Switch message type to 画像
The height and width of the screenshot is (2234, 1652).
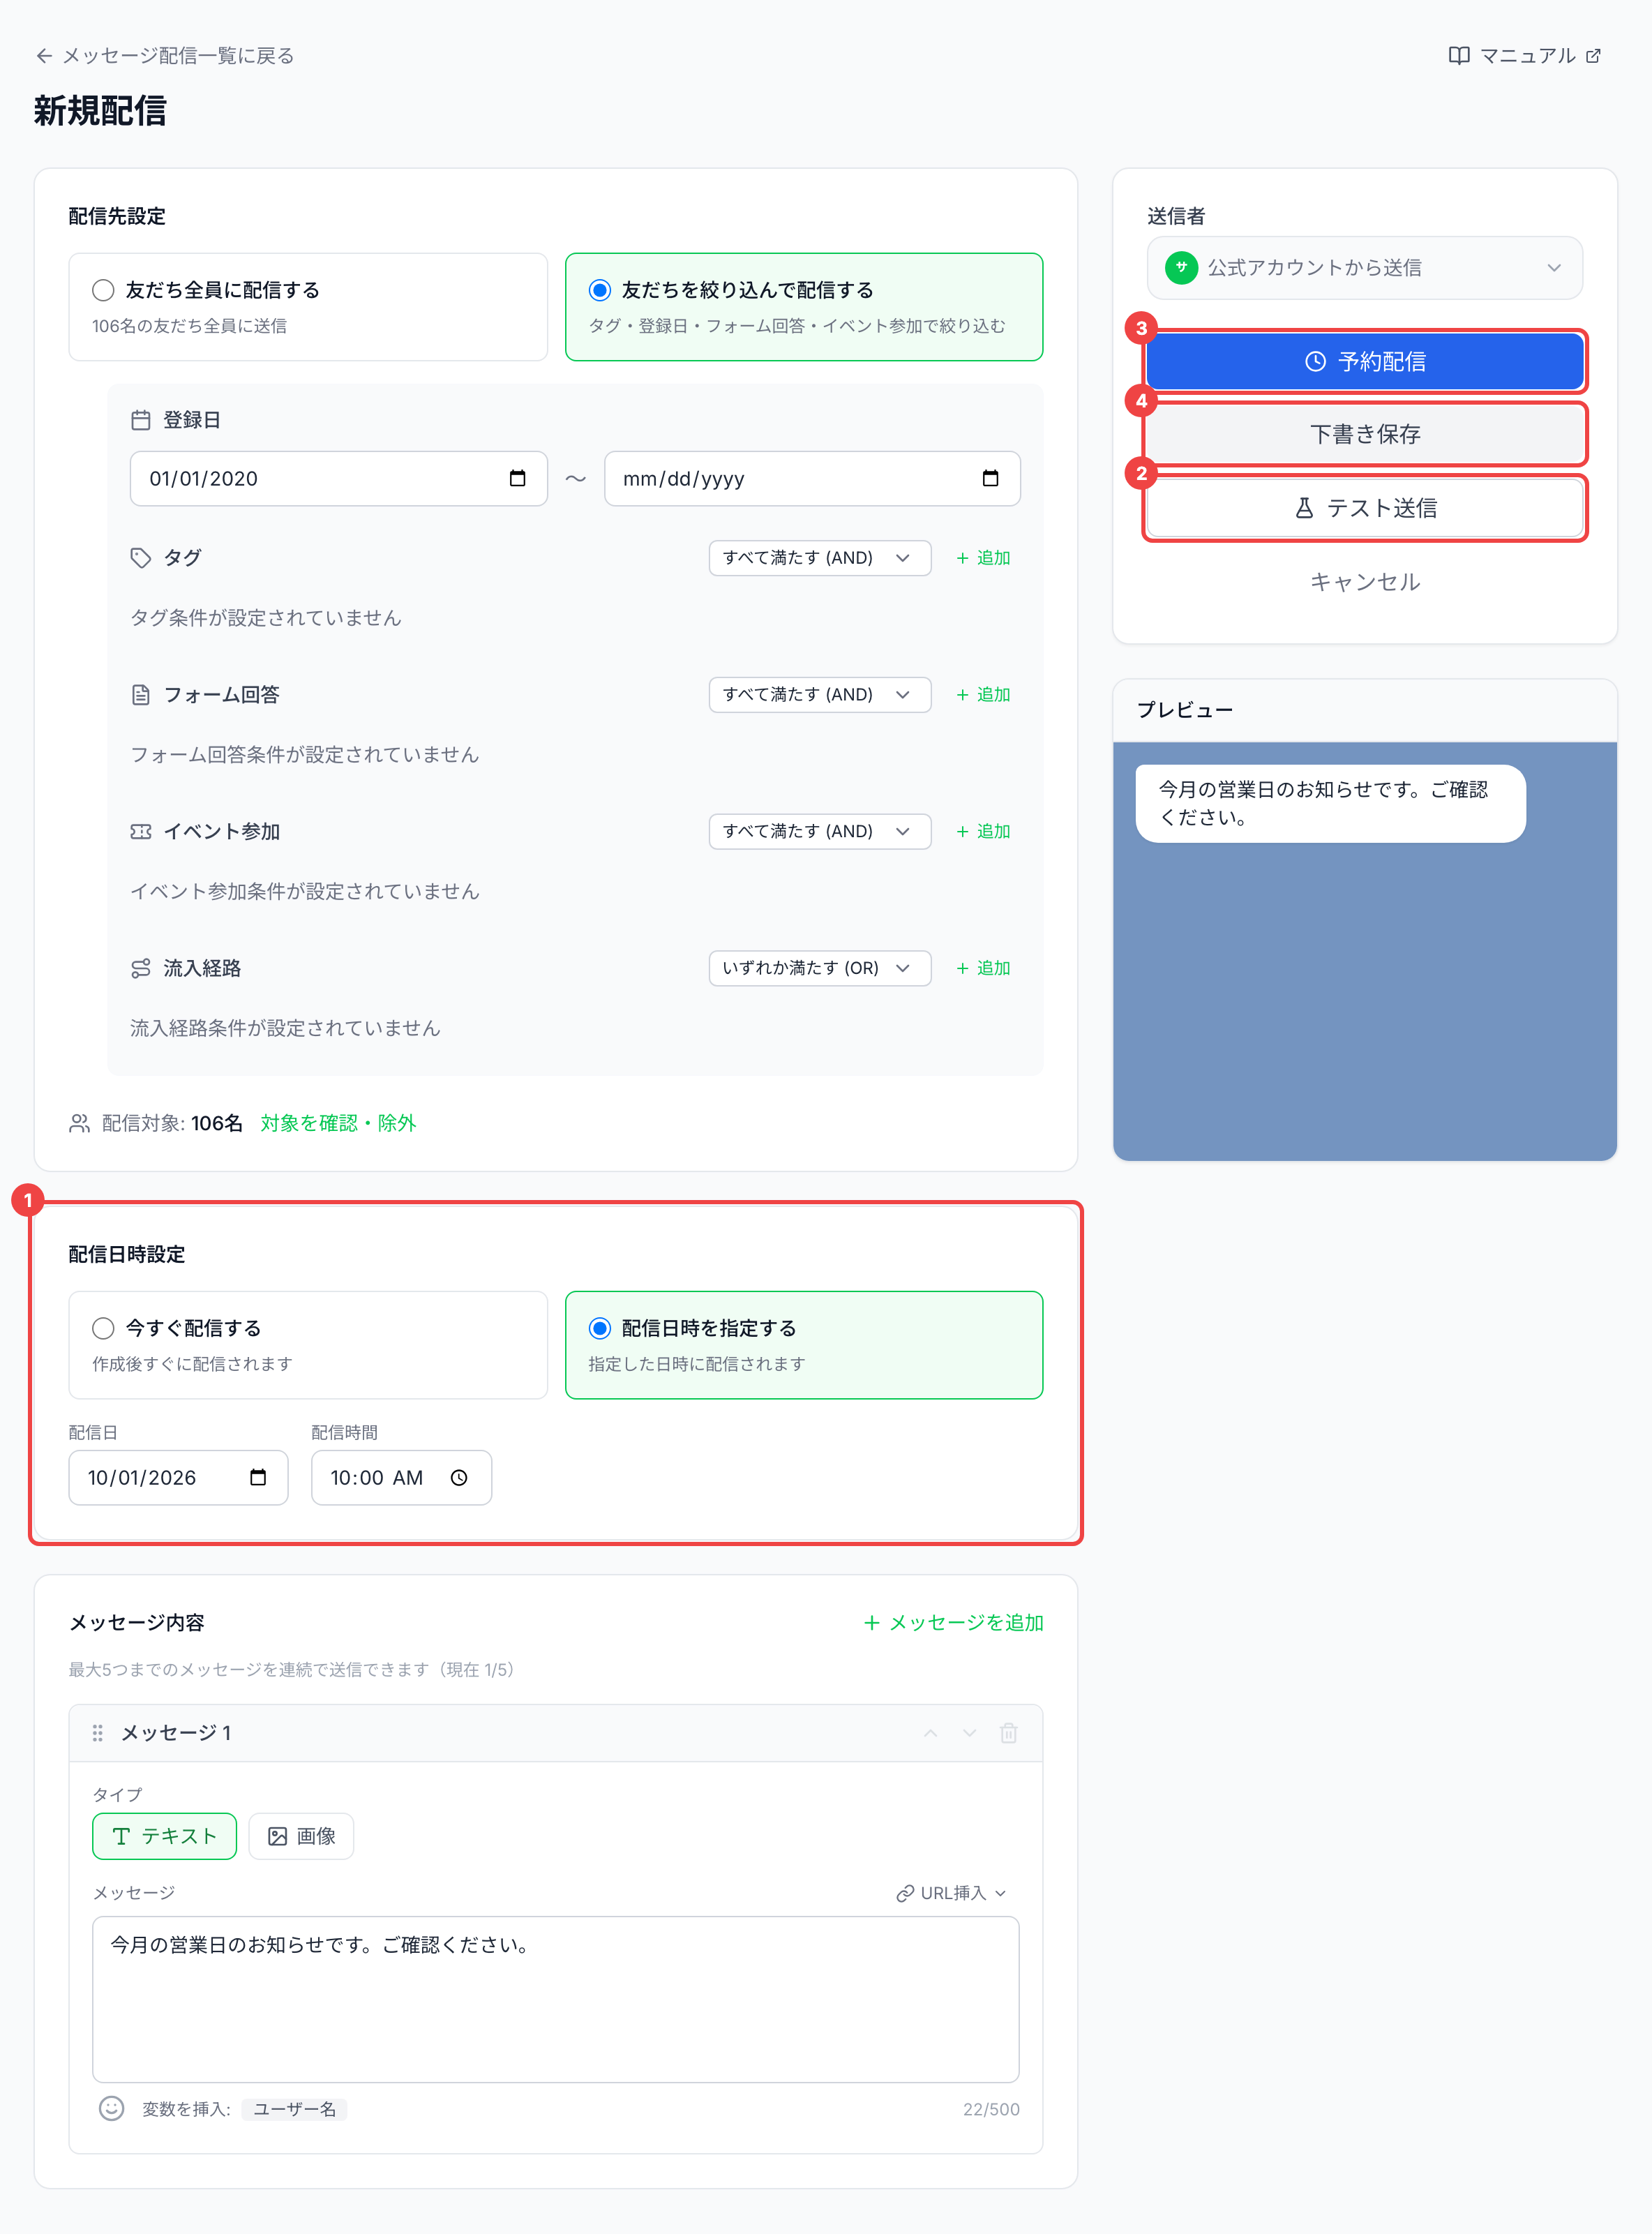301,1836
